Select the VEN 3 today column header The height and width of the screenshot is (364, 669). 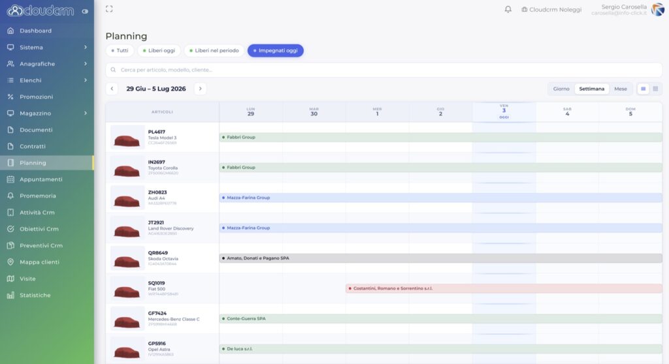[504, 112]
